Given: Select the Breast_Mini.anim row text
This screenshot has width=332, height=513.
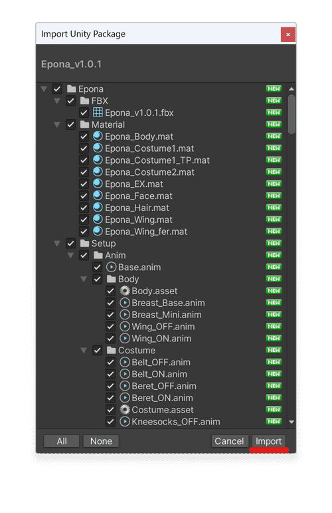Looking at the screenshot, I should click(x=167, y=315).
